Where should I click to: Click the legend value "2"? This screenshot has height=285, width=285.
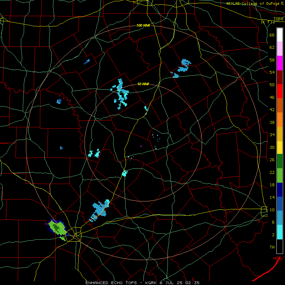pyautogui.click(x=273, y=235)
